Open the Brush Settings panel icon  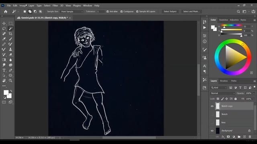[204, 50]
